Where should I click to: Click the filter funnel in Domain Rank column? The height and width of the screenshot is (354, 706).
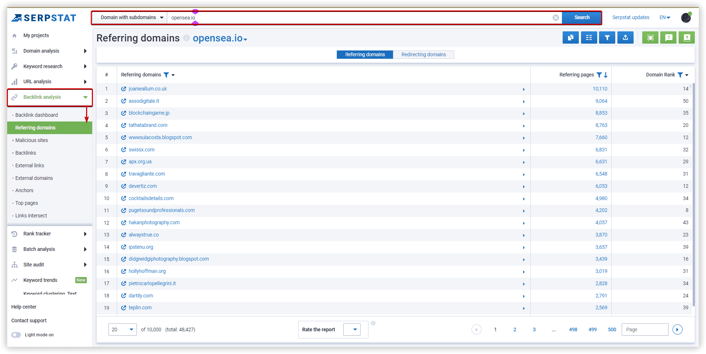tap(680, 75)
